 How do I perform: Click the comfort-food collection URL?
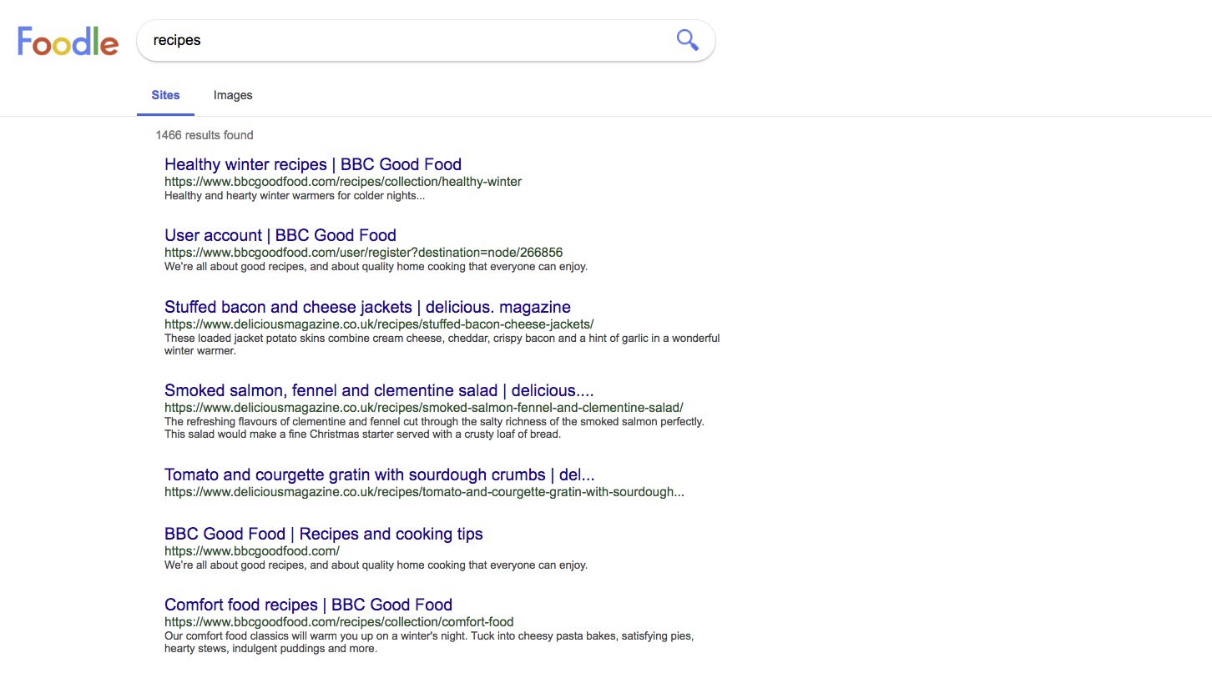tap(339, 622)
